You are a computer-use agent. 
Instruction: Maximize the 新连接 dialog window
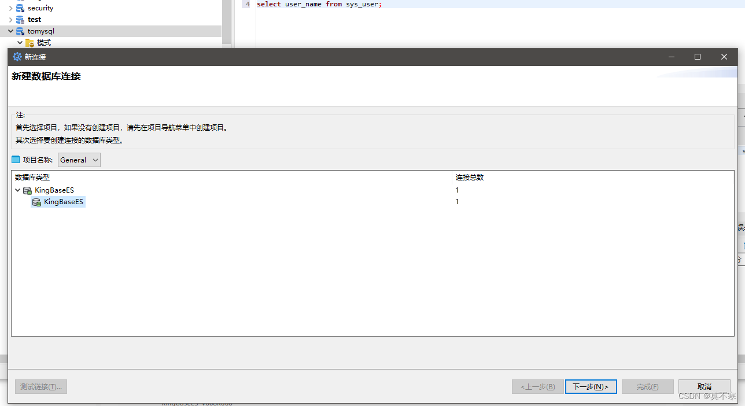click(x=698, y=57)
